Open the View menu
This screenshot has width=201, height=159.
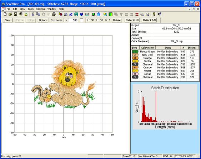tap(22, 9)
